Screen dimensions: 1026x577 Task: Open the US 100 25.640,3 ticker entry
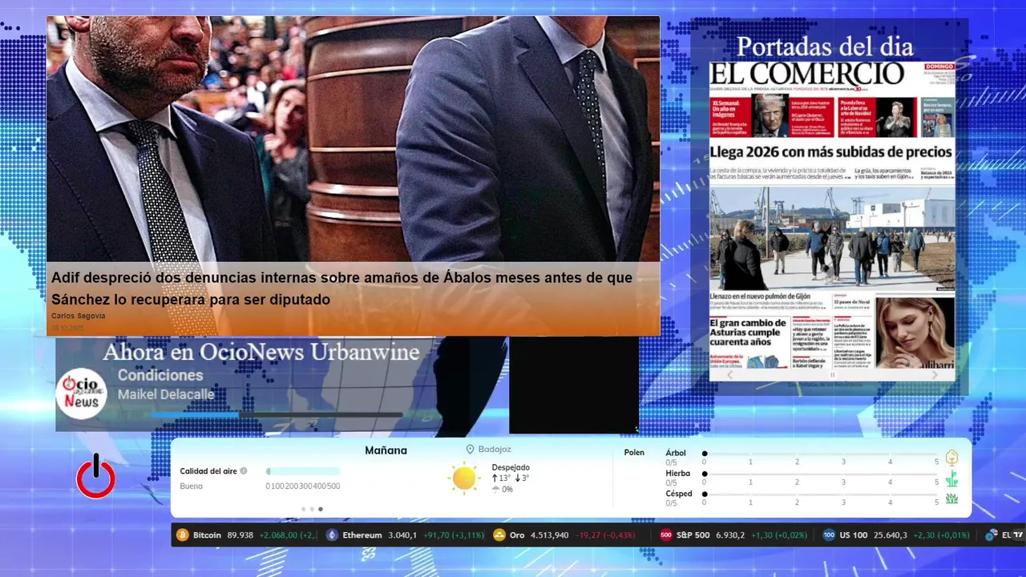click(896, 535)
